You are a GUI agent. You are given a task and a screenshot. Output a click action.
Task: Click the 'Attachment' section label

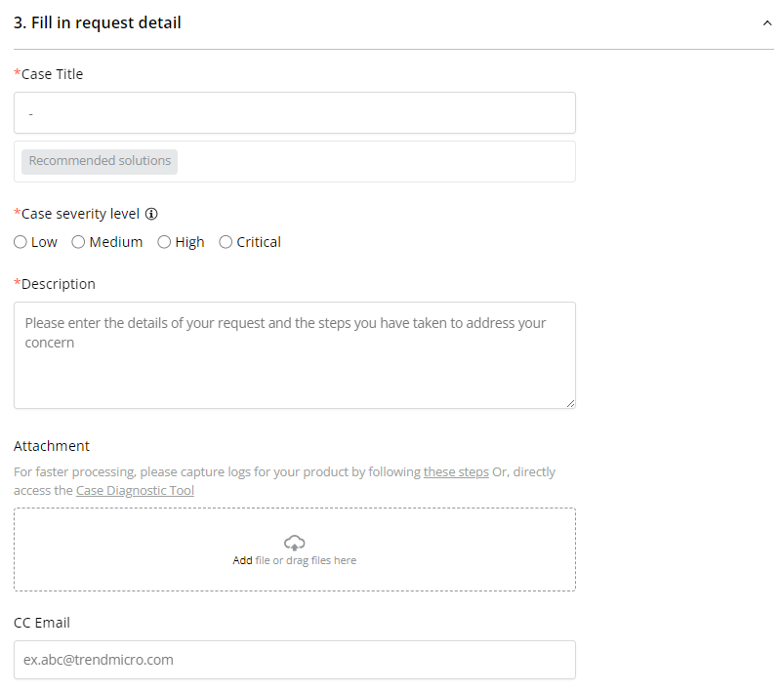52,446
